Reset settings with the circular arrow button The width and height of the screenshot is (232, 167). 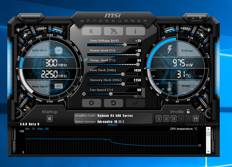tap(114, 103)
